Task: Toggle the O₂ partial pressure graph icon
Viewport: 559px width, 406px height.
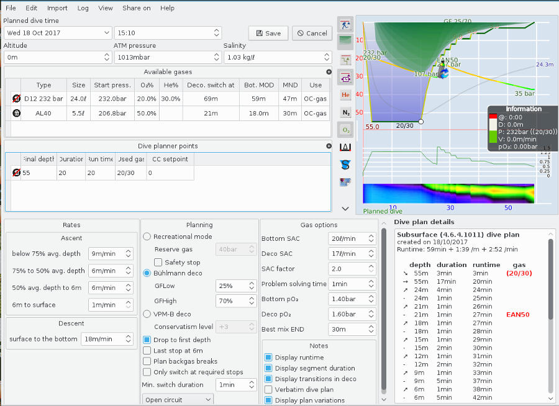Action: point(346,130)
